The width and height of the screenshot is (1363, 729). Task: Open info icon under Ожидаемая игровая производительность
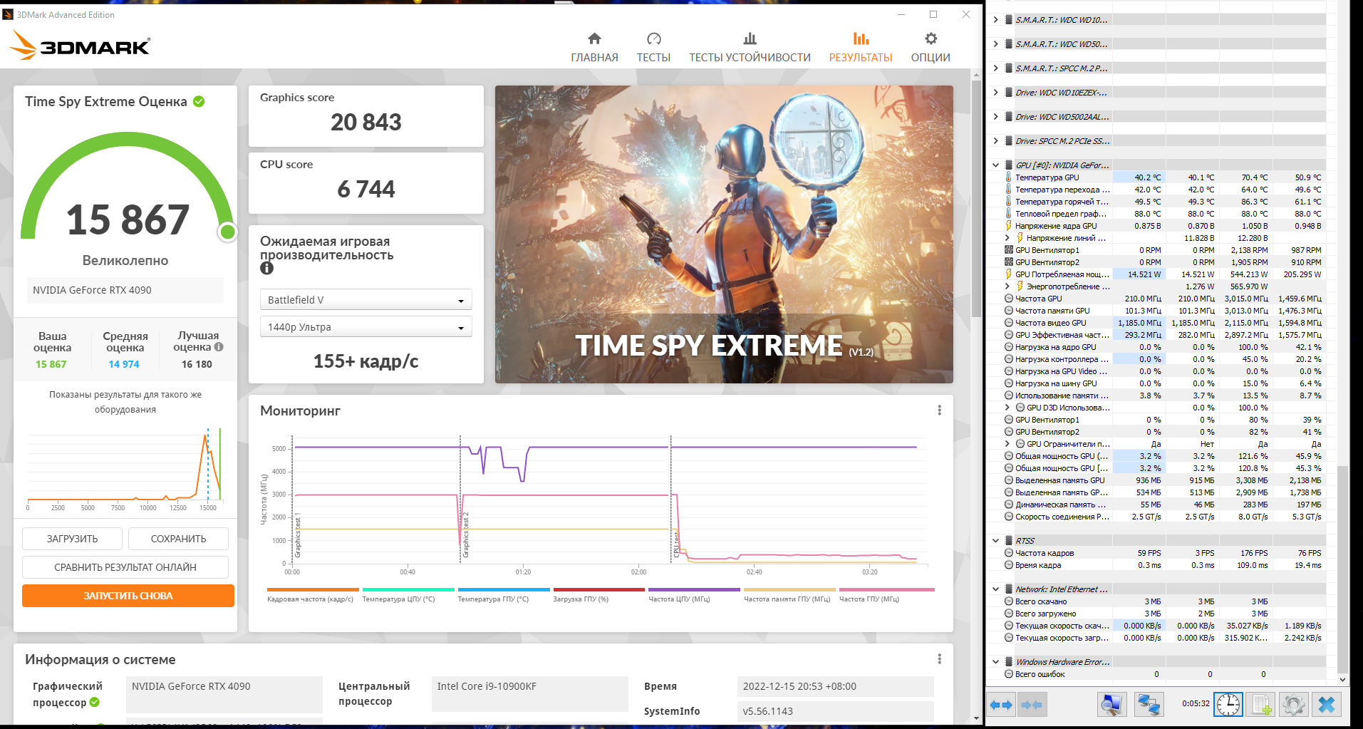266,268
